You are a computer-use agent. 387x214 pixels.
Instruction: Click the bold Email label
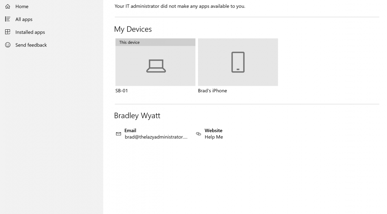(130, 130)
